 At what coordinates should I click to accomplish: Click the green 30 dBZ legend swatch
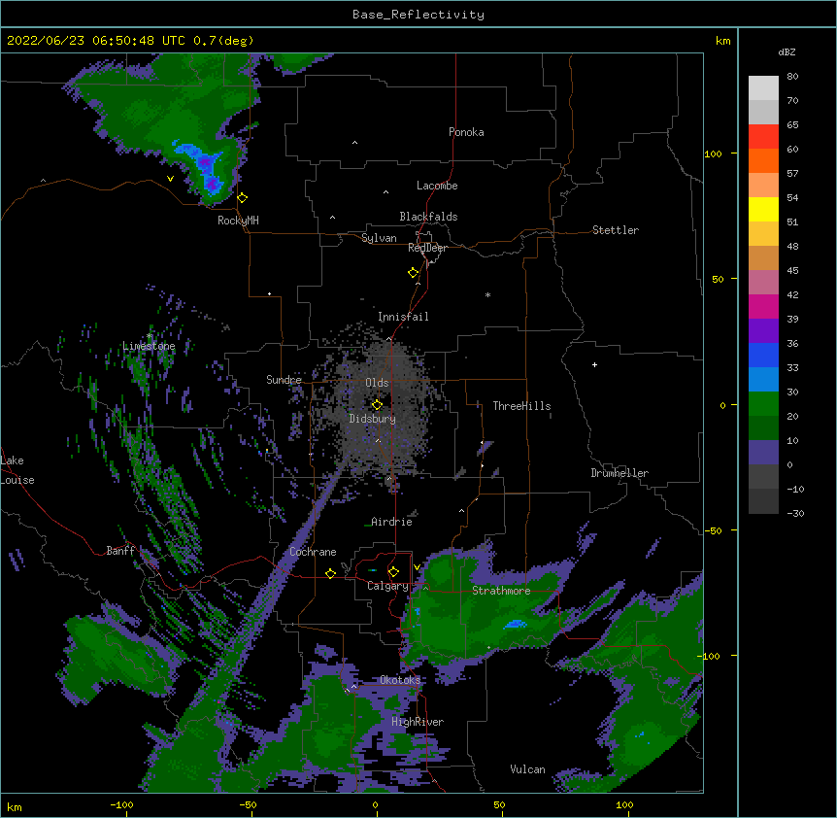763,404
